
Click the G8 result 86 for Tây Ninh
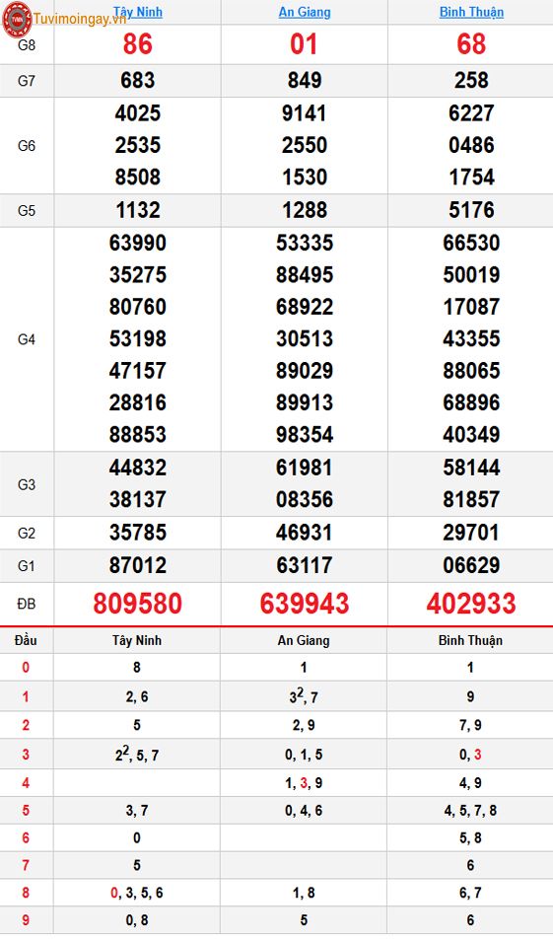(x=138, y=44)
